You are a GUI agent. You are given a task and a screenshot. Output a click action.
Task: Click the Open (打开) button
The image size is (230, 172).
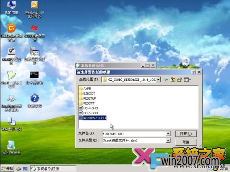[186, 134]
